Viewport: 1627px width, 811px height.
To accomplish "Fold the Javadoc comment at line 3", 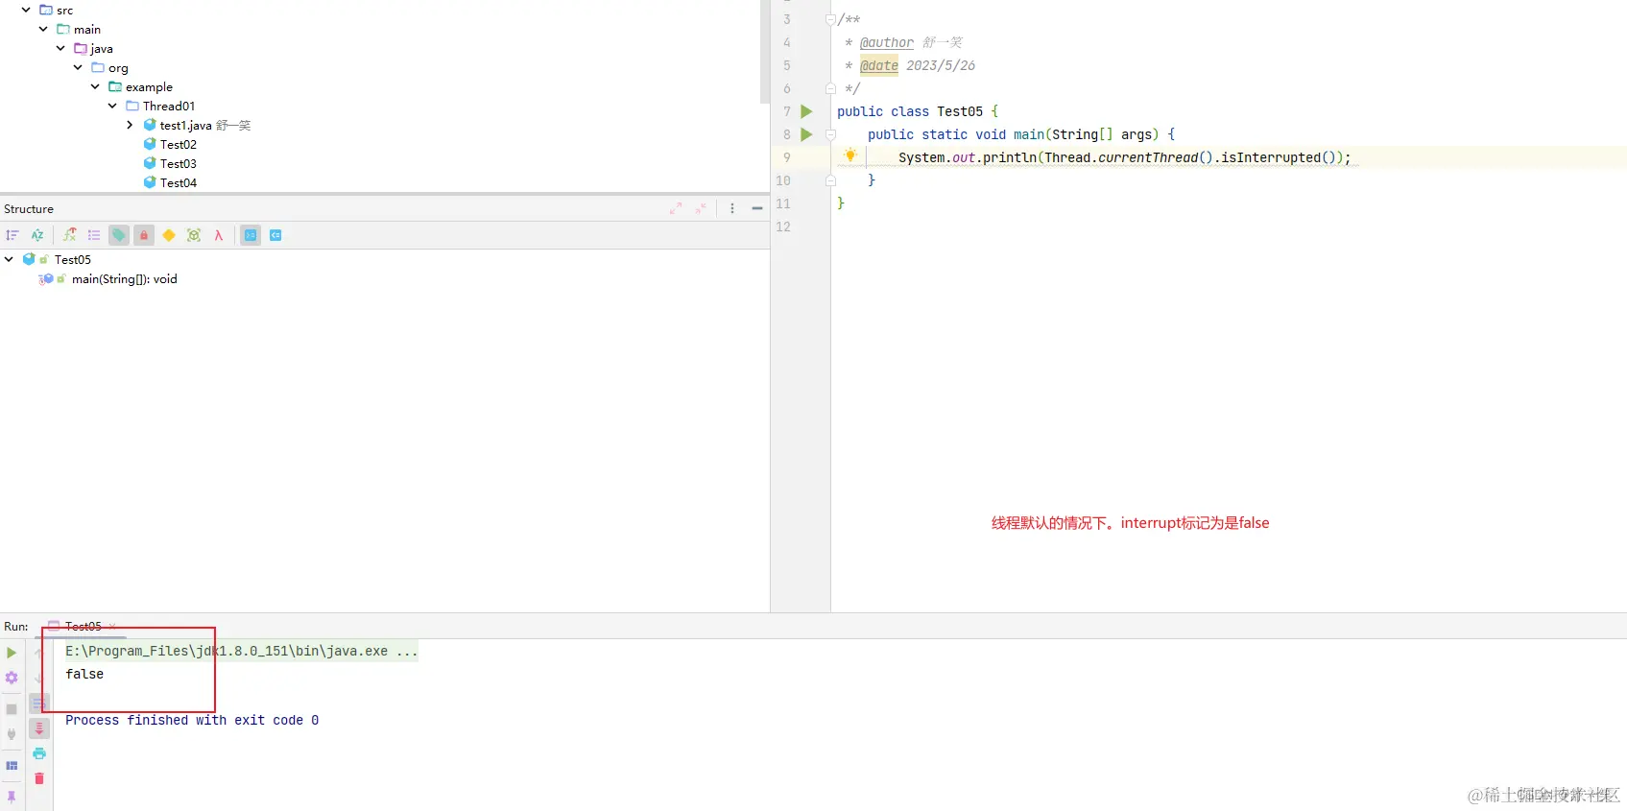I will 830,19.
